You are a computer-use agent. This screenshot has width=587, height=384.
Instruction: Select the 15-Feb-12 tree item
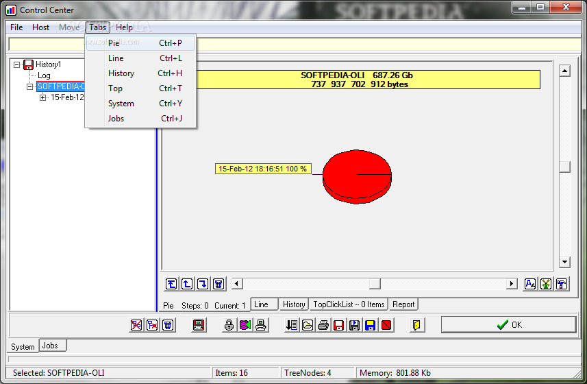pyautogui.click(x=67, y=97)
